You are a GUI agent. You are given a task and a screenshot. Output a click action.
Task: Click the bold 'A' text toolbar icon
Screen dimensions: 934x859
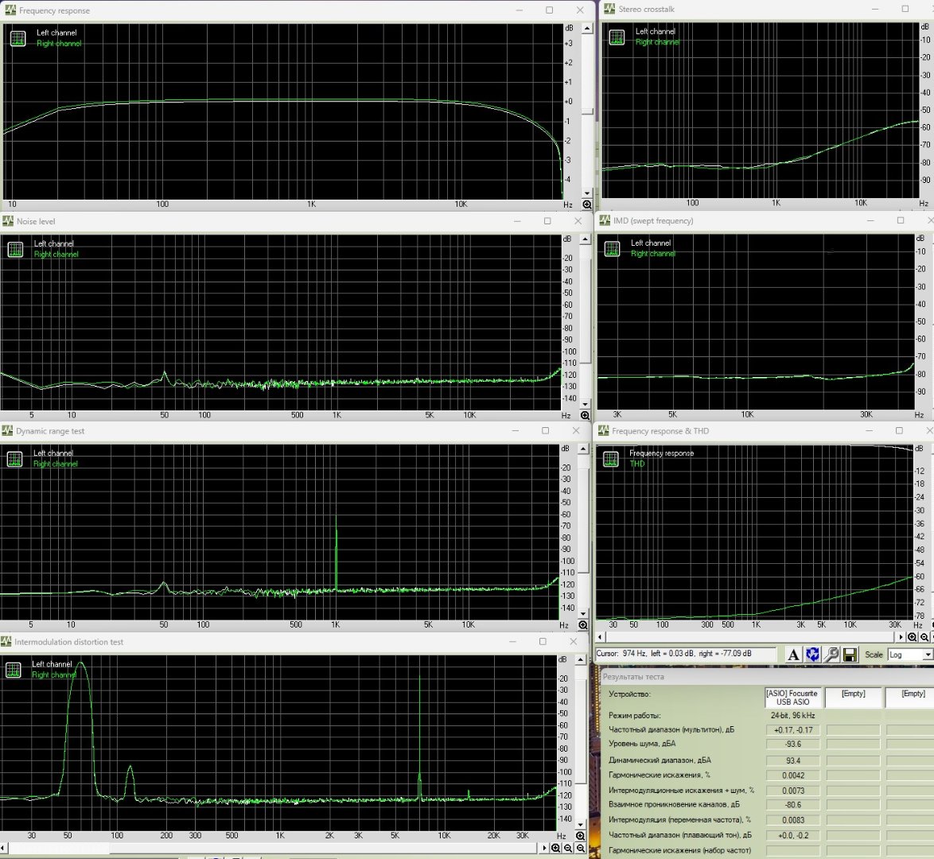(x=793, y=655)
